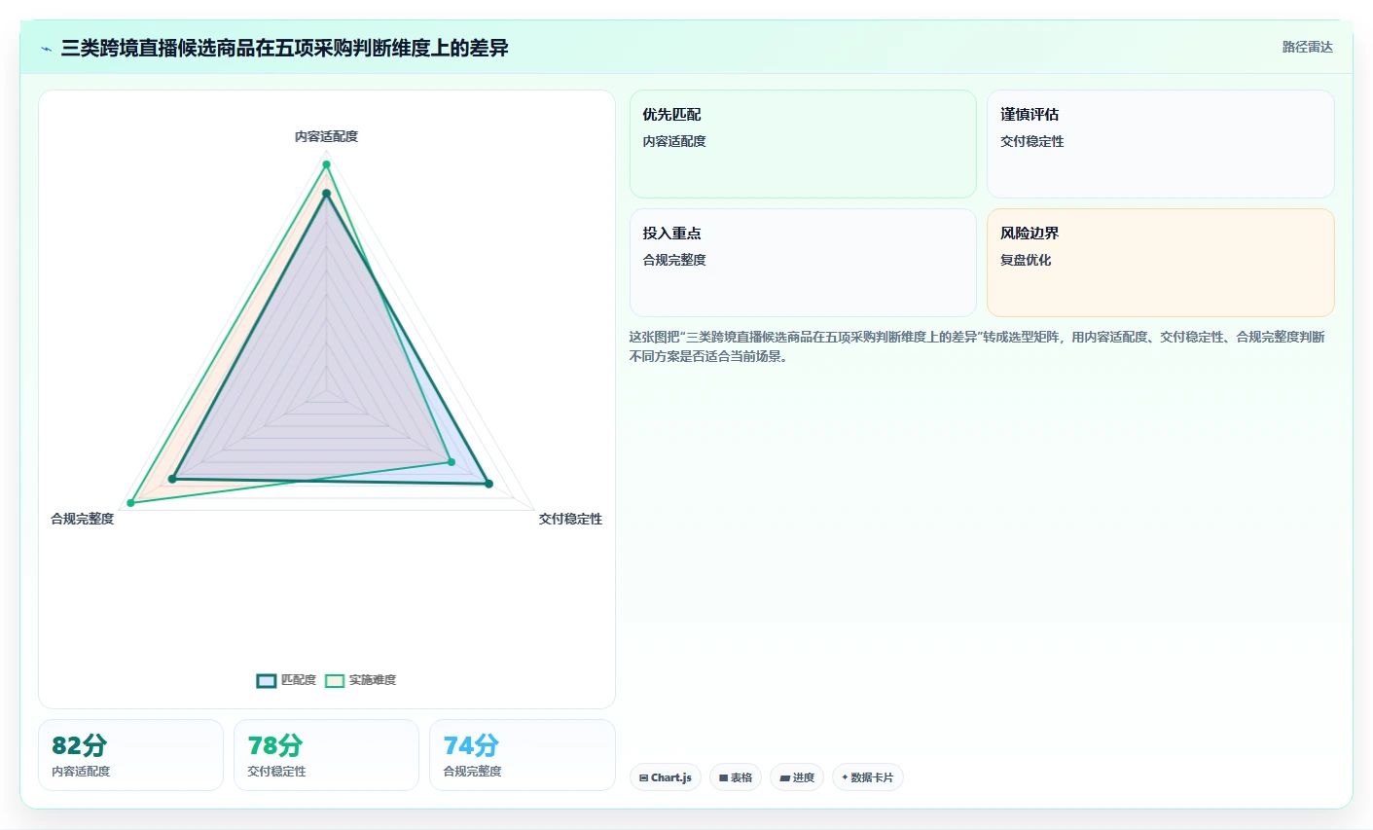Click the 实施难度 data point at 内容适配度 apex
1373x830 pixels.
[x=326, y=164]
